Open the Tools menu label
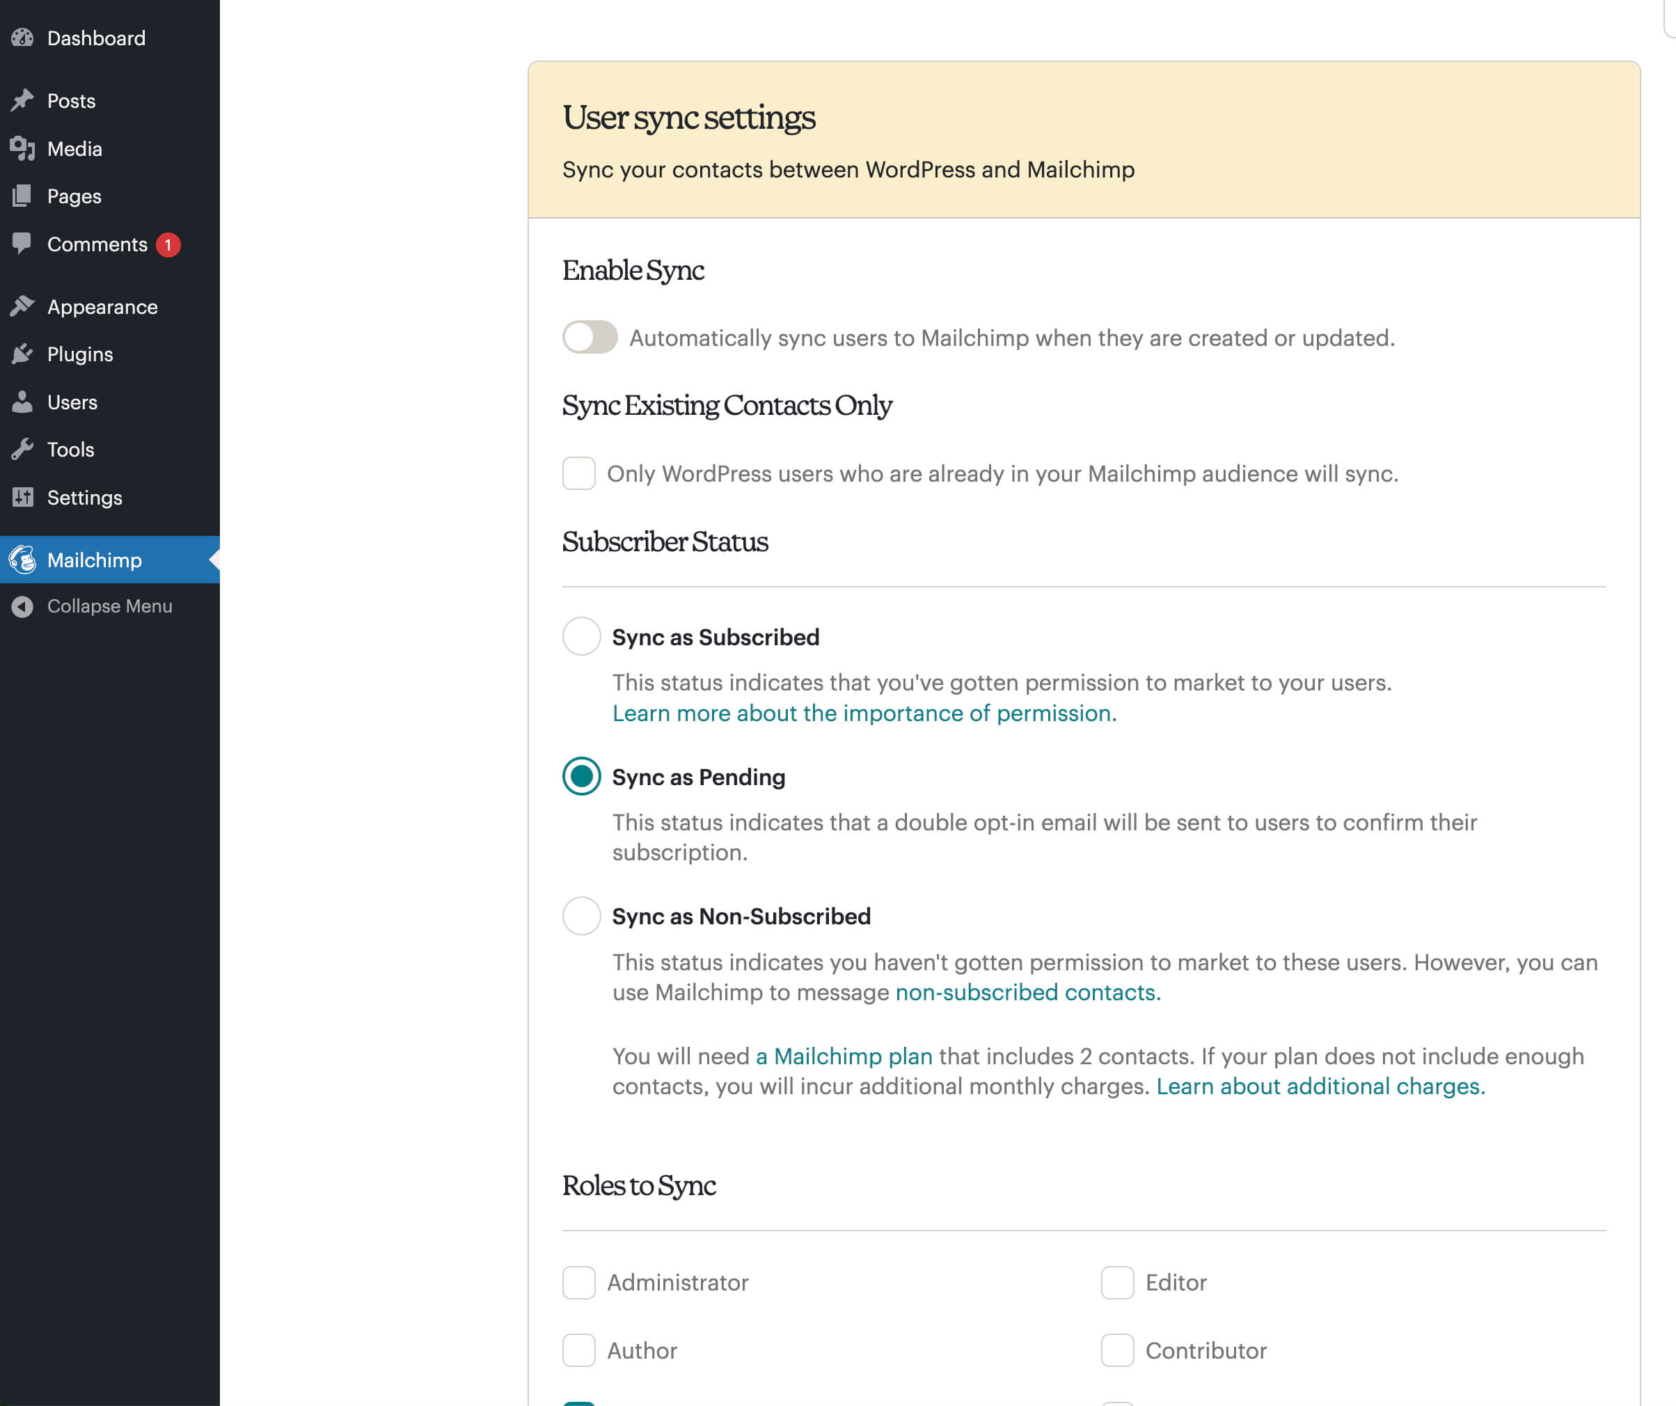This screenshot has width=1676, height=1406. point(70,449)
